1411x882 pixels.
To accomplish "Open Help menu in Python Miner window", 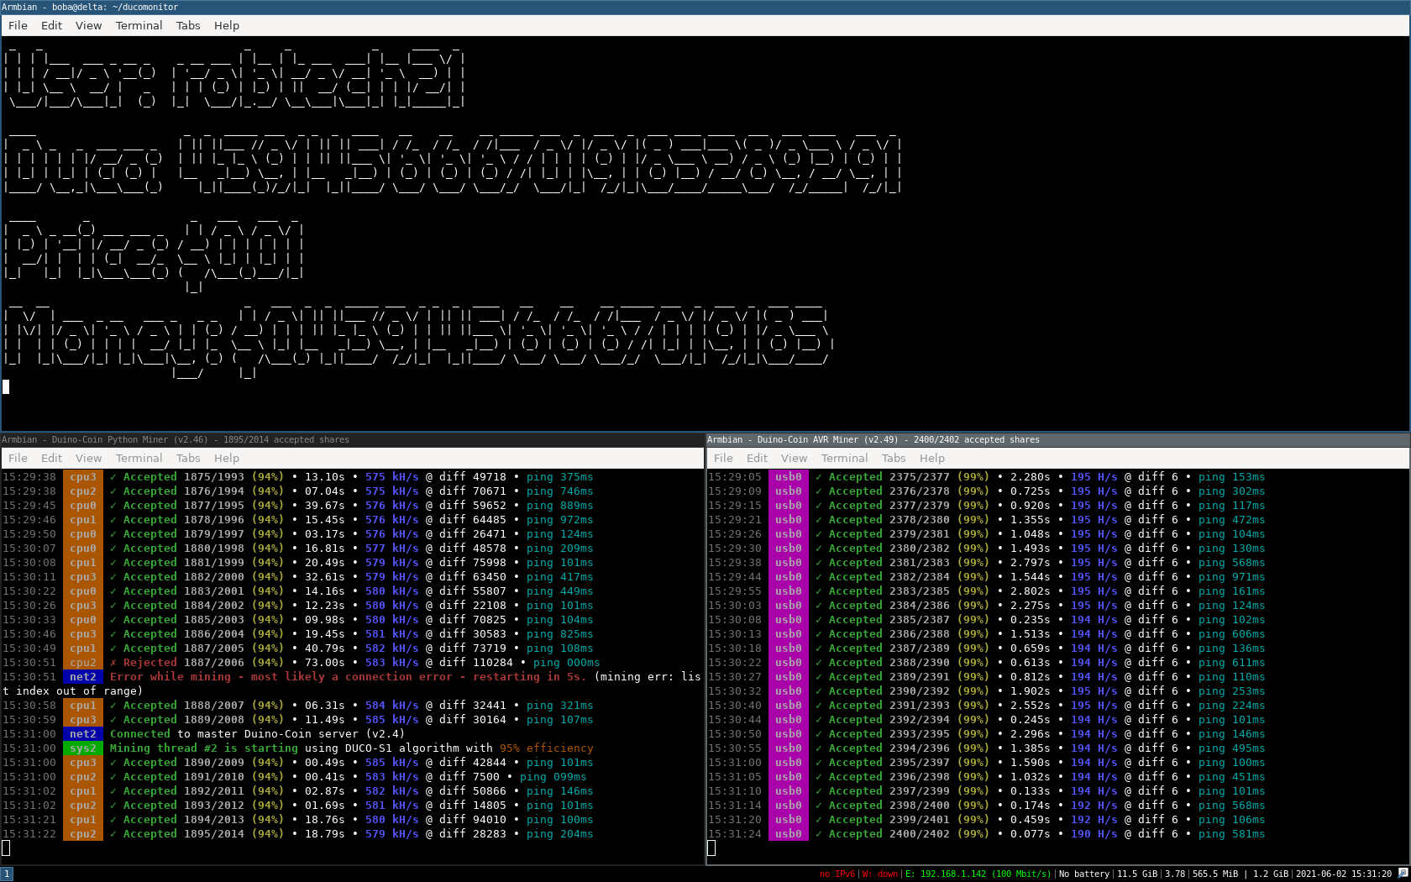I will point(227,458).
